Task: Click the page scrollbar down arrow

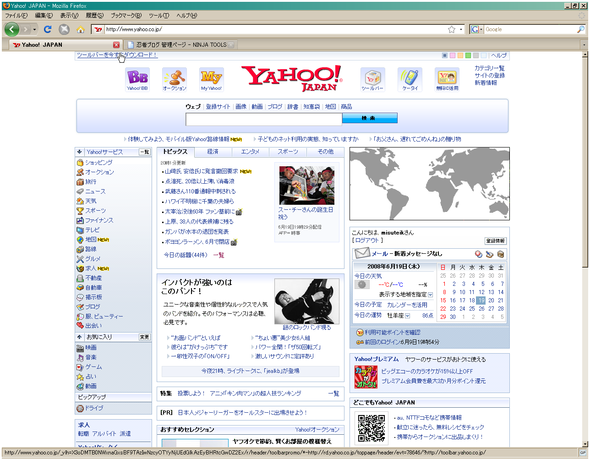Action: pyautogui.click(x=585, y=444)
